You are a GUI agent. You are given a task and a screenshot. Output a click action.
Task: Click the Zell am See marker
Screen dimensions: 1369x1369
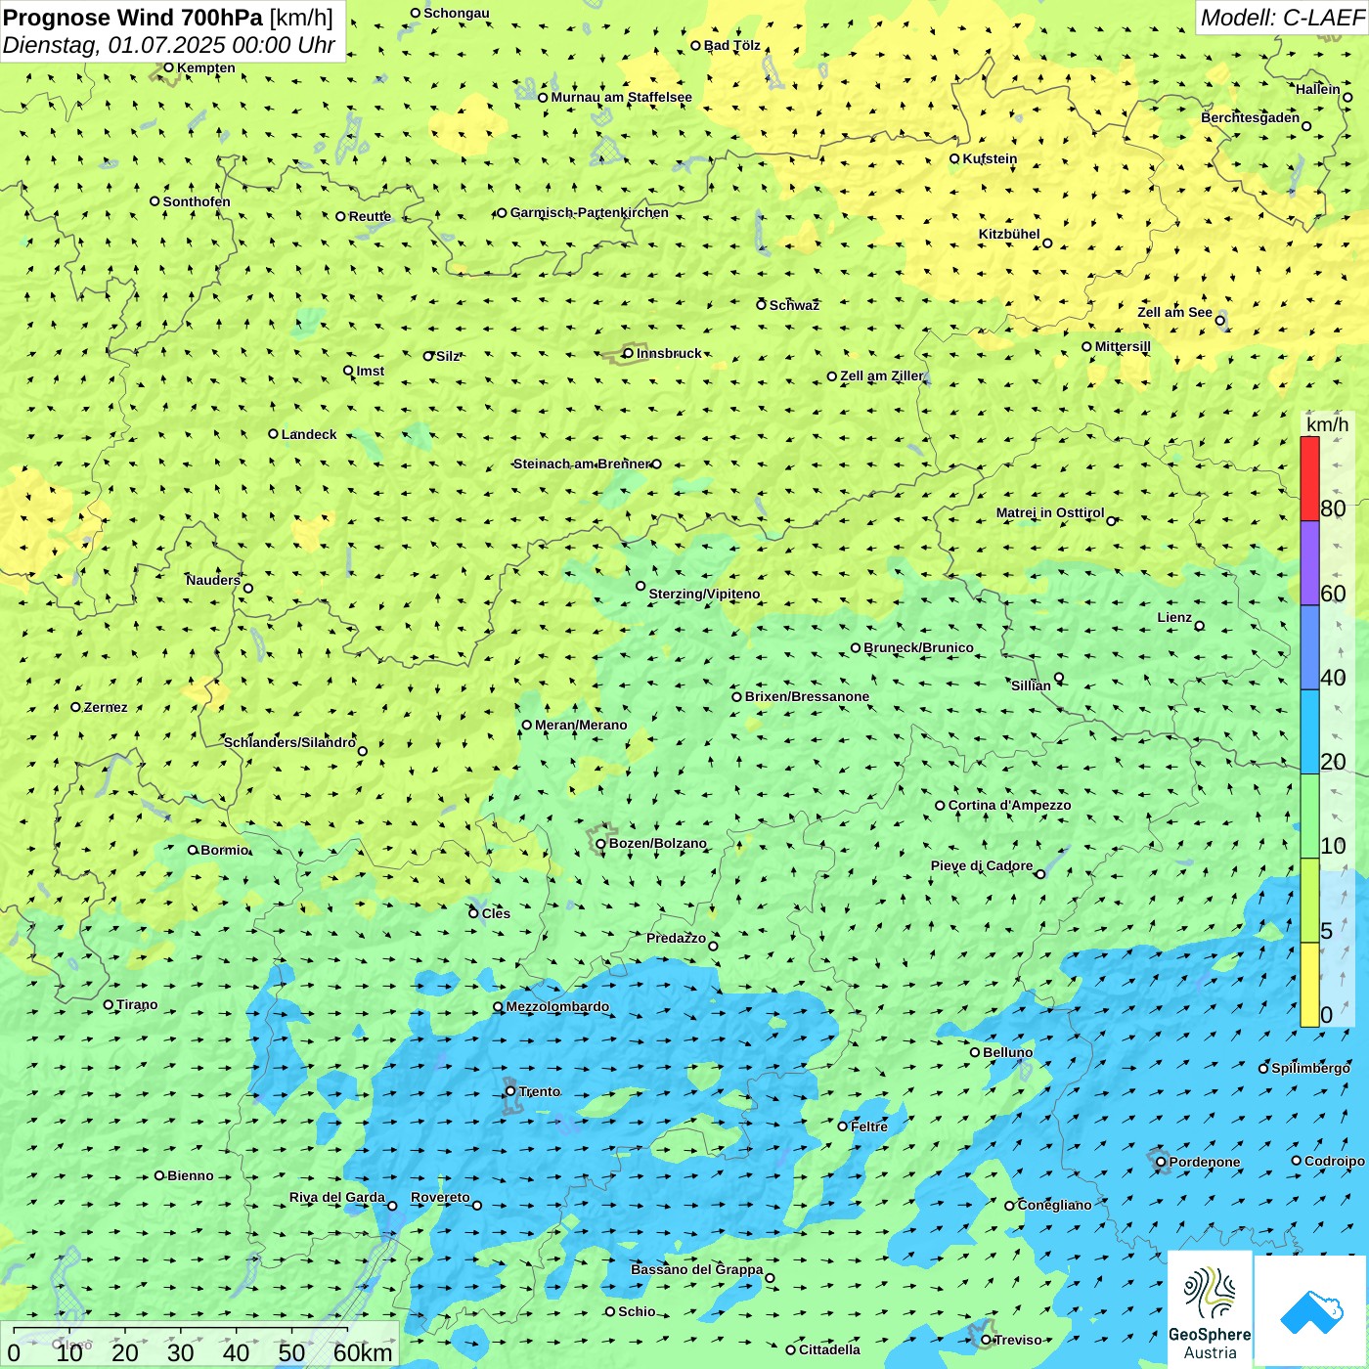coord(1219,321)
